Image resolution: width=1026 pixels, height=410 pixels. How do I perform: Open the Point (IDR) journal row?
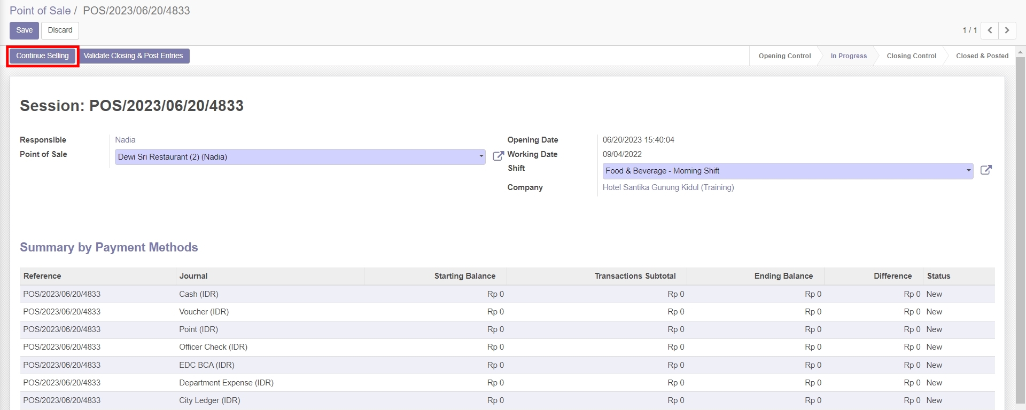tap(507, 329)
